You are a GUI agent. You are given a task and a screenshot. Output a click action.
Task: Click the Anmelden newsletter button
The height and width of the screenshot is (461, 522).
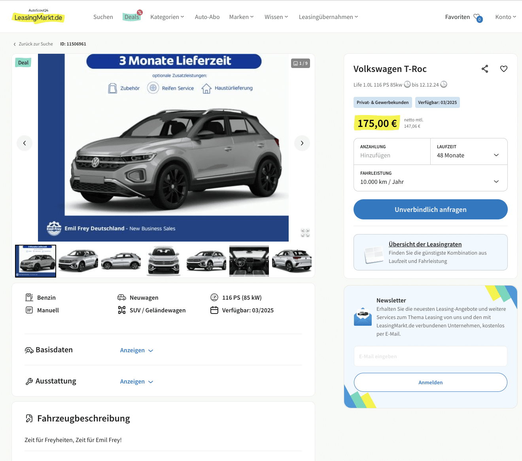(x=431, y=382)
